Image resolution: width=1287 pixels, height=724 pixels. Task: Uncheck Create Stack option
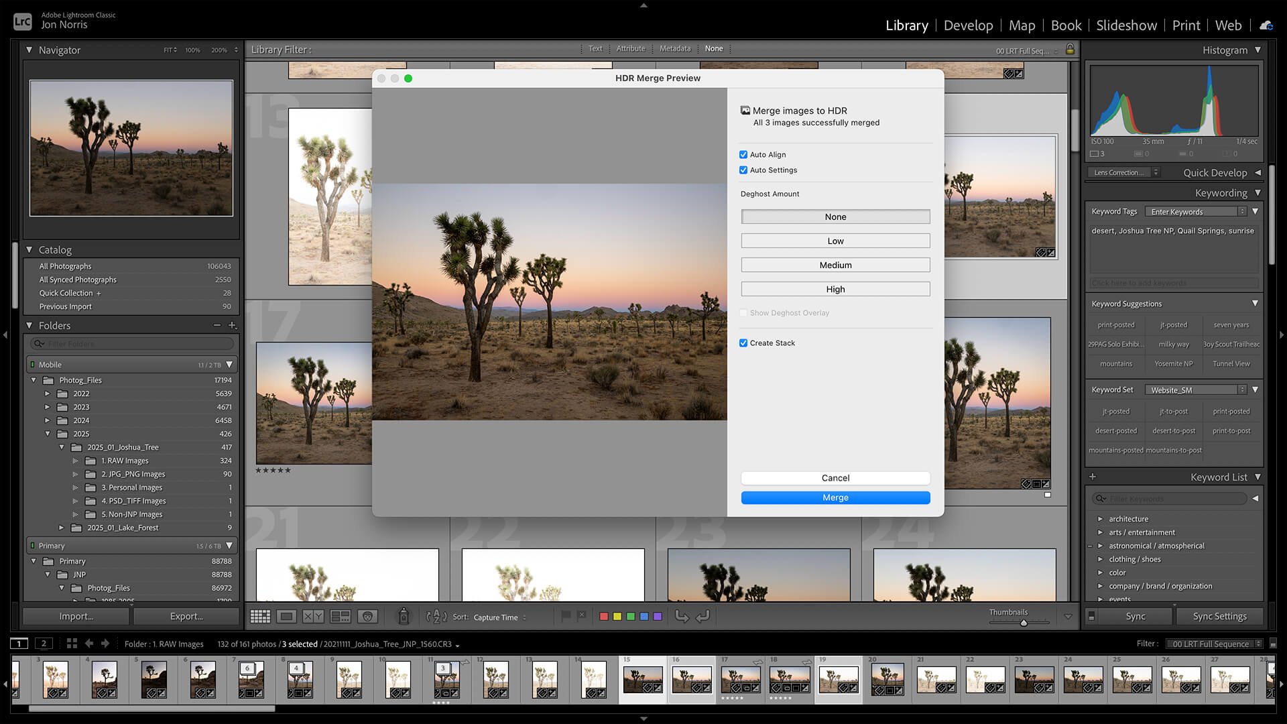743,343
